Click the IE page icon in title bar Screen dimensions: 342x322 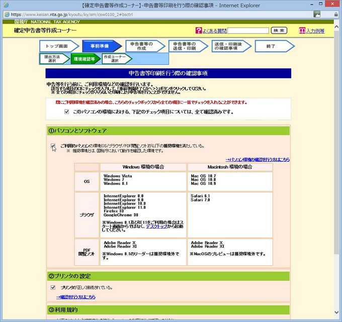6,6
